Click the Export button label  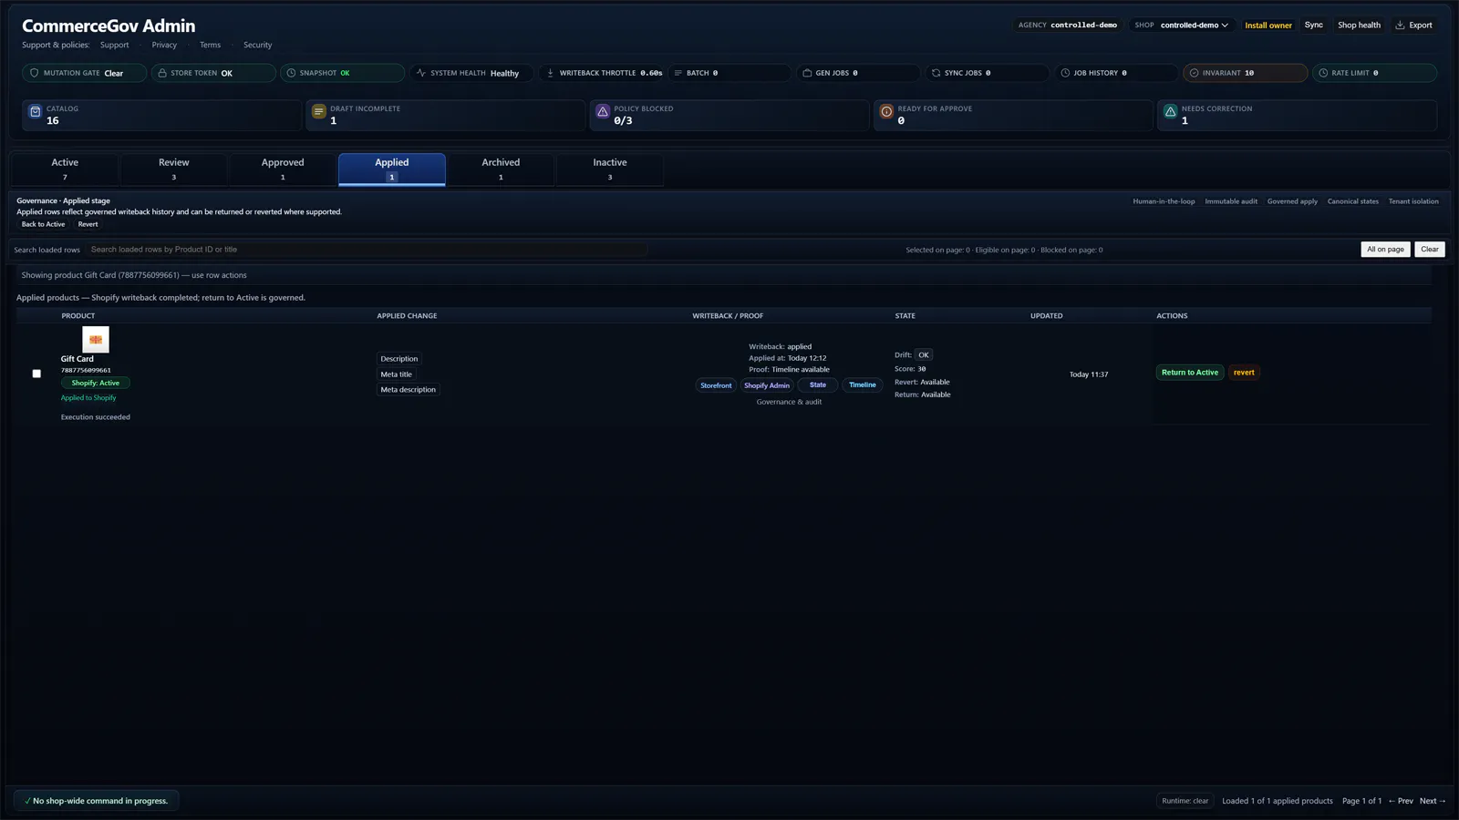point(1421,25)
